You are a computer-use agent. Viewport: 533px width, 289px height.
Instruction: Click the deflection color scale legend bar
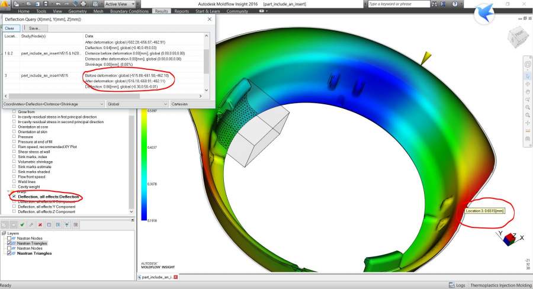coord(144,165)
